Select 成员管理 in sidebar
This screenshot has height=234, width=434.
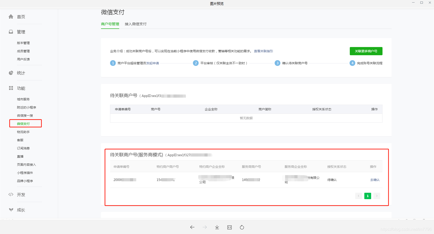click(23, 51)
